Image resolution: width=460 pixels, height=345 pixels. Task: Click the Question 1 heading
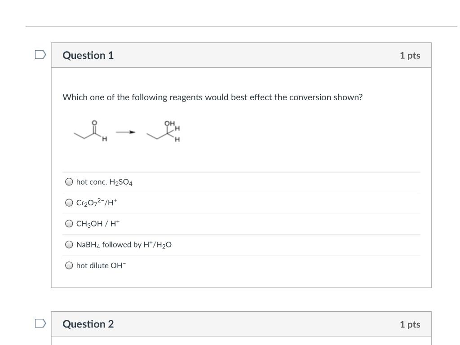tap(88, 55)
